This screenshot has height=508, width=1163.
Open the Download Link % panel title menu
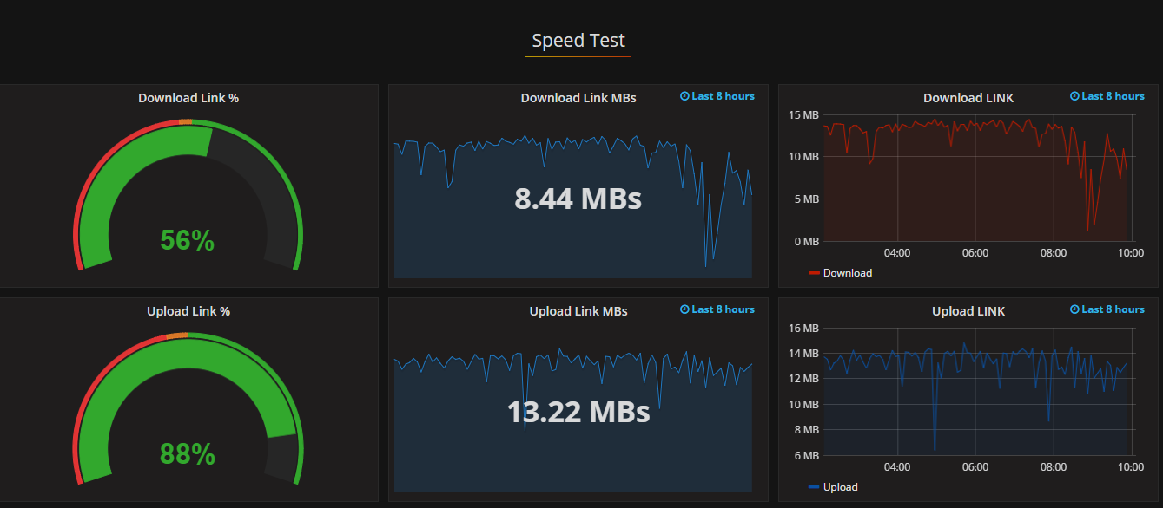[188, 98]
